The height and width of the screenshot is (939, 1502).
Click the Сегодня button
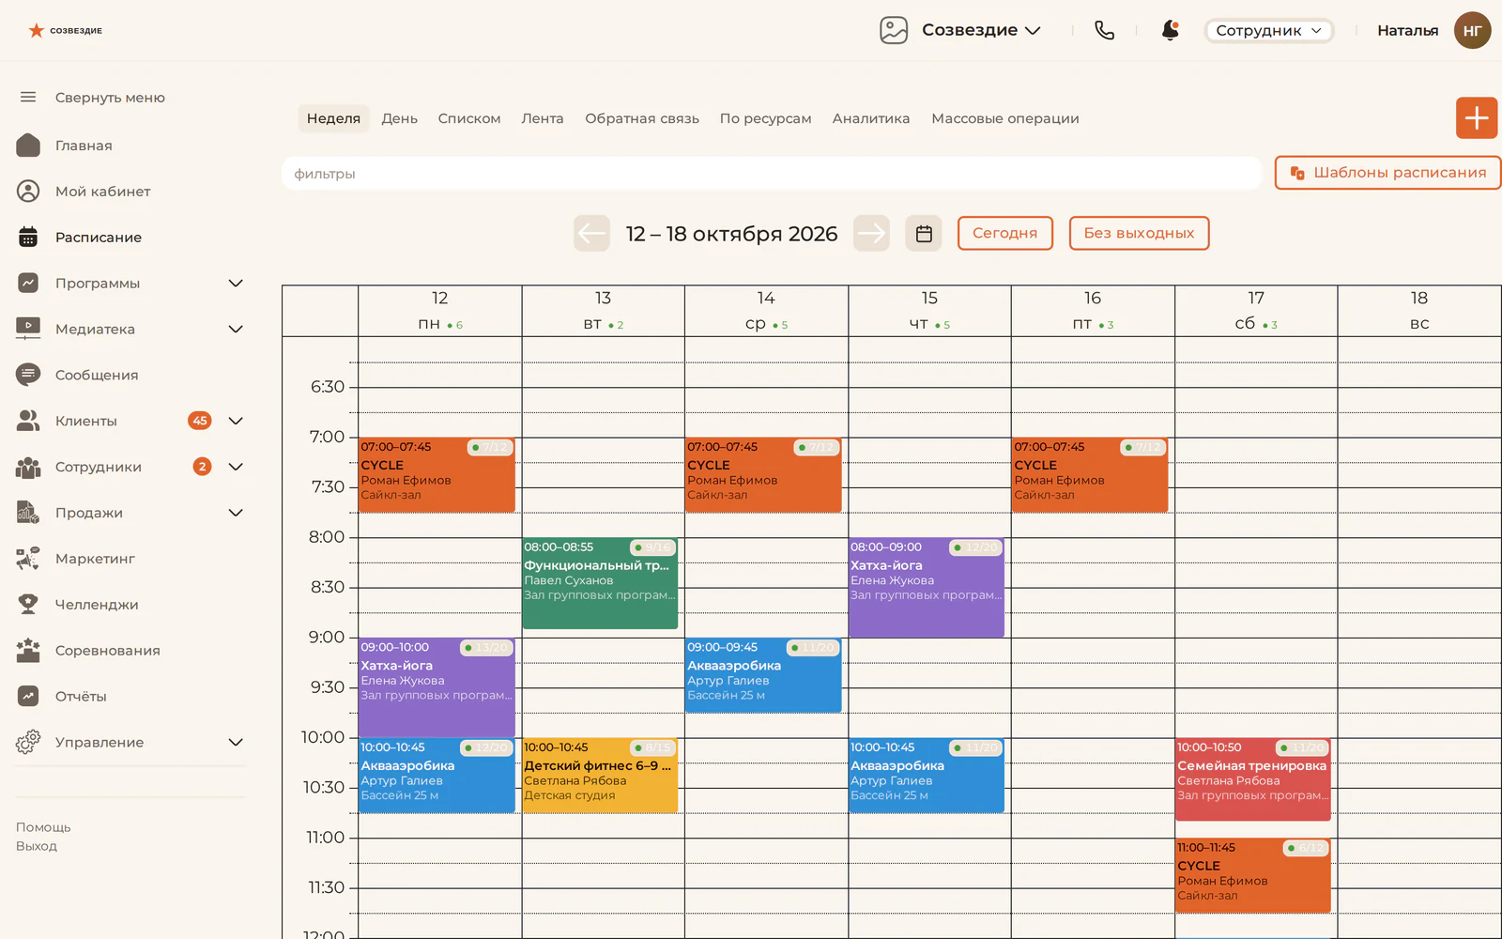[1004, 233]
